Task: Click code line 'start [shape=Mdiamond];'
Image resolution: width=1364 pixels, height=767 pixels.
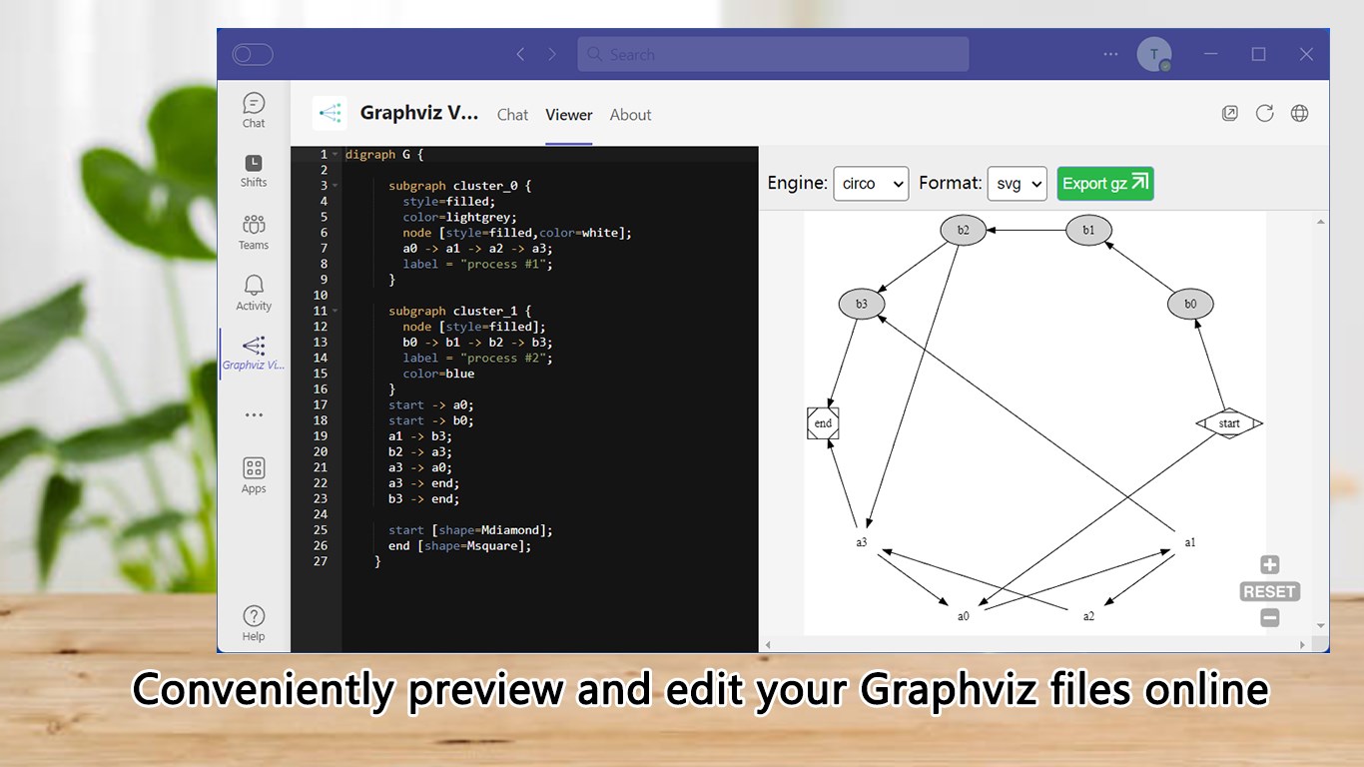Action: (470, 529)
